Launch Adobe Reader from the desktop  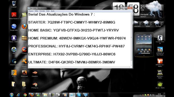(x=14, y=16)
